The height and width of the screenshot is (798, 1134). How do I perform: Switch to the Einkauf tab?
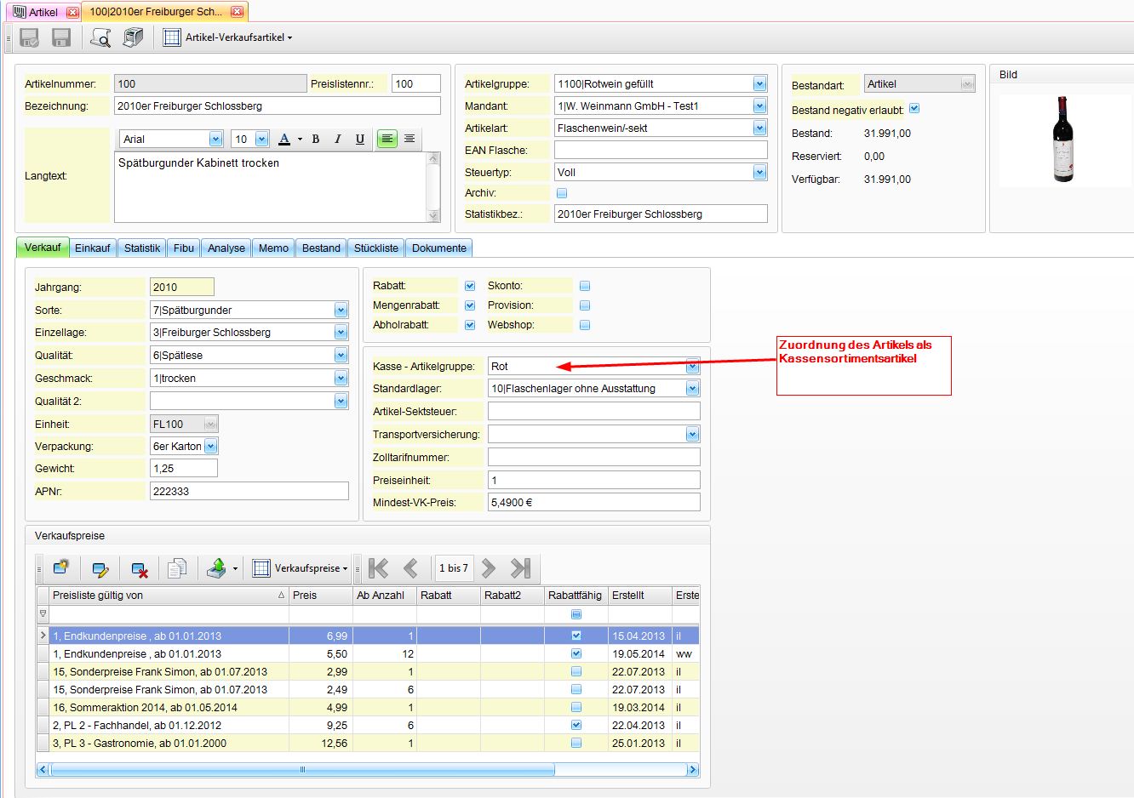pos(92,248)
